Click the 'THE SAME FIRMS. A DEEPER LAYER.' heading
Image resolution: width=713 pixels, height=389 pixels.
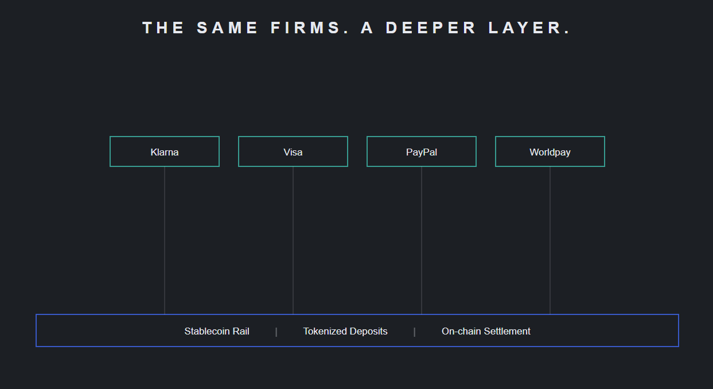tap(356, 28)
